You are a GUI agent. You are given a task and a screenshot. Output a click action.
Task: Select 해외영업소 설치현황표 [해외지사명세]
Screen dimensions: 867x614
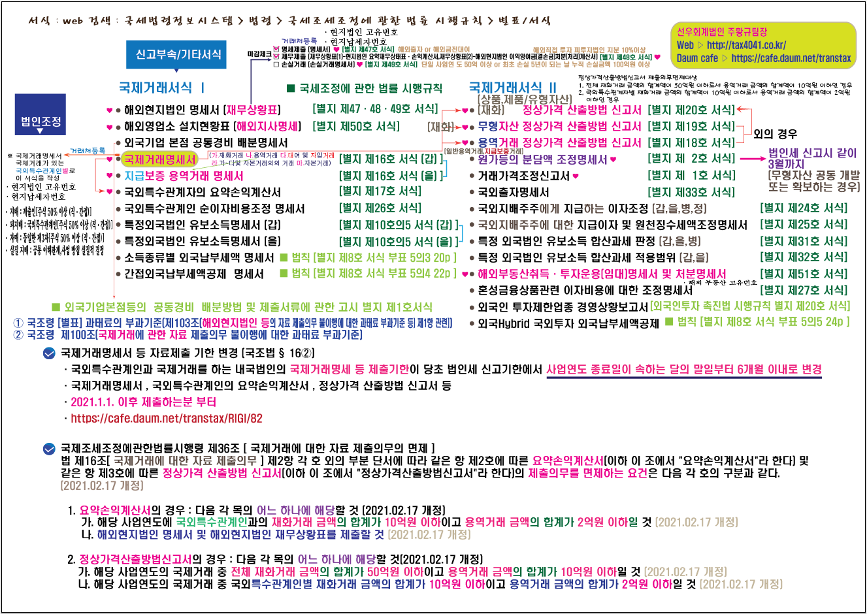click(x=213, y=126)
